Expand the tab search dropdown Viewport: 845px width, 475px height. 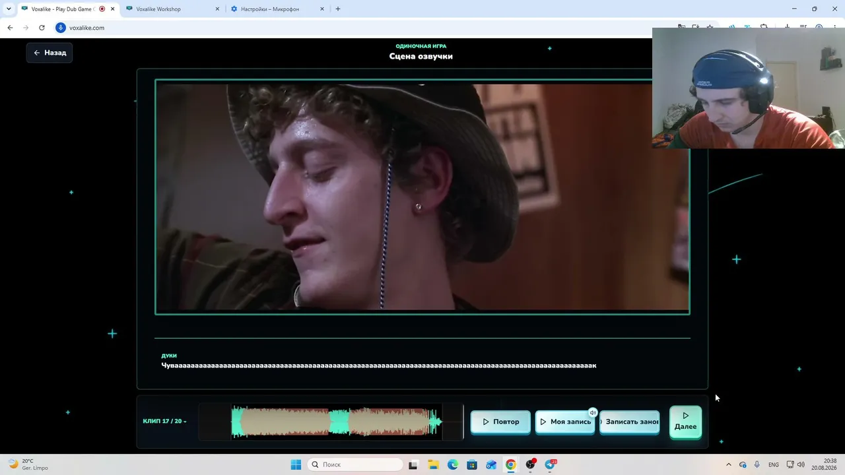click(9, 9)
